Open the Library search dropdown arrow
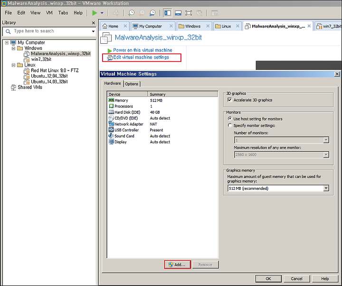 click(x=94, y=31)
